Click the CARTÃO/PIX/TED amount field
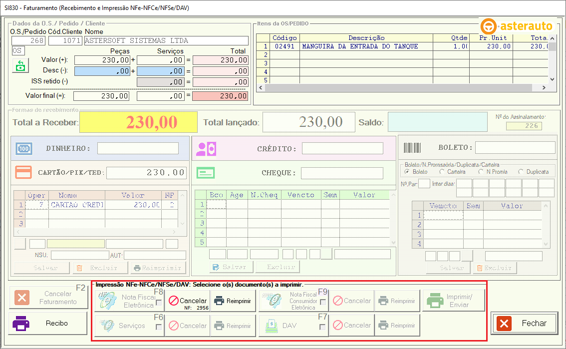Image resolution: width=566 pixels, height=349 pixels. (x=147, y=173)
